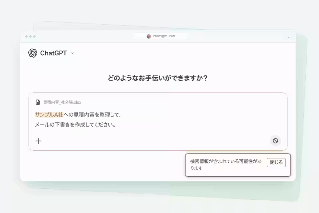Click the plus attach icon

tap(39, 141)
